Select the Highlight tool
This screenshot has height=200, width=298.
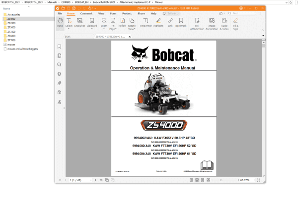(158, 23)
